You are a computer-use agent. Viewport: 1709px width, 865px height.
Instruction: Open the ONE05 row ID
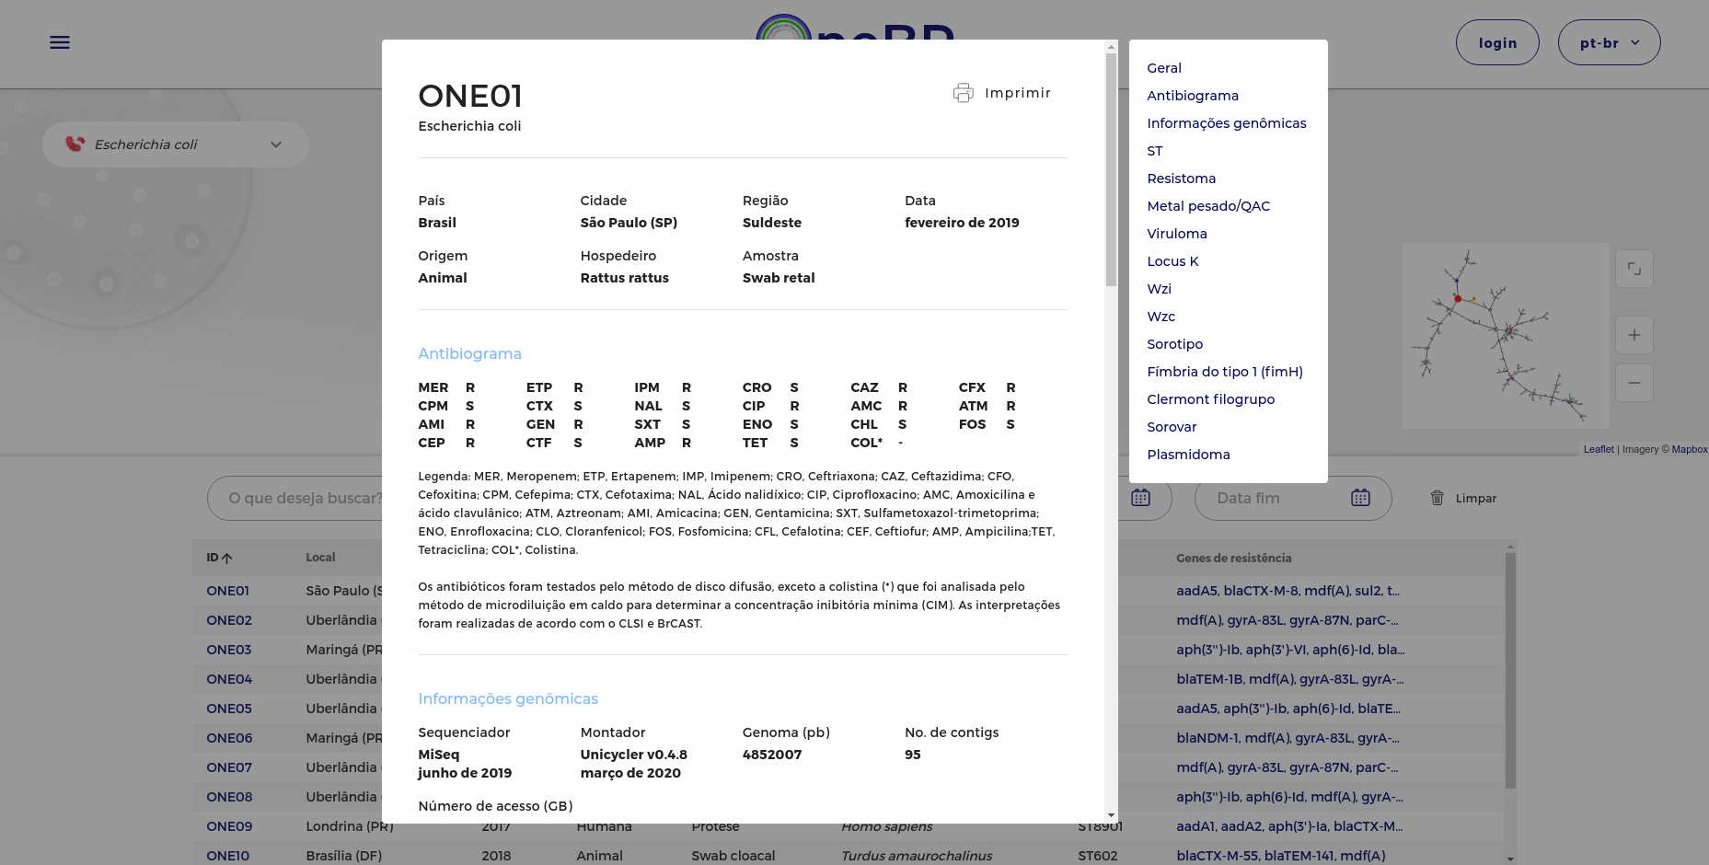pyautogui.click(x=229, y=709)
